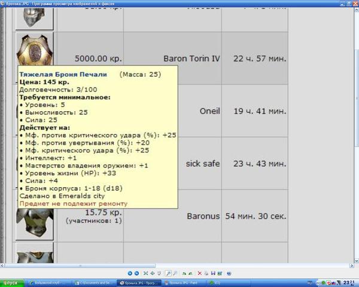Click the time 54 мин. 30 сек.
Viewport: 359px width, 287px height.
(x=255, y=216)
